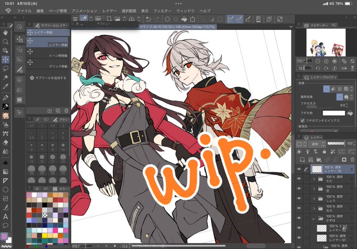Select the Hand (move view) tool
The width and height of the screenshot is (357, 249).
[5, 33]
